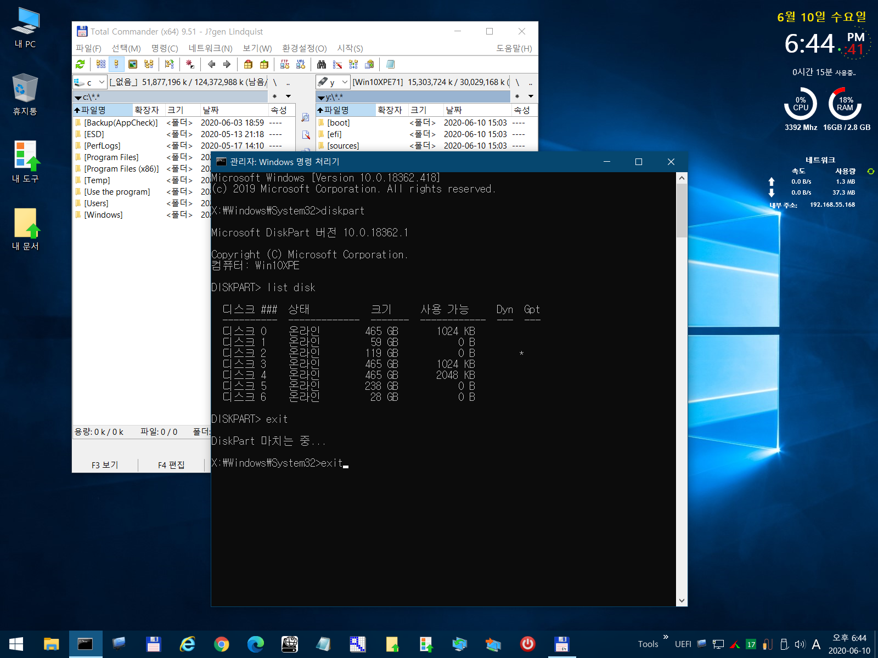The width and height of the screenshot is (878, 658).
Task: Open Synchronize directories toolbar icon
Action: (353, 64)
